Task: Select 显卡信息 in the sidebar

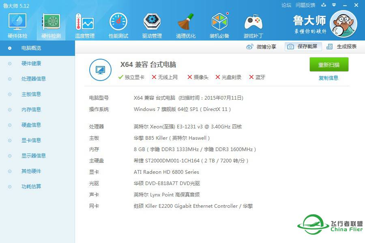Action: pyautogui.click(x=31, y=140)
